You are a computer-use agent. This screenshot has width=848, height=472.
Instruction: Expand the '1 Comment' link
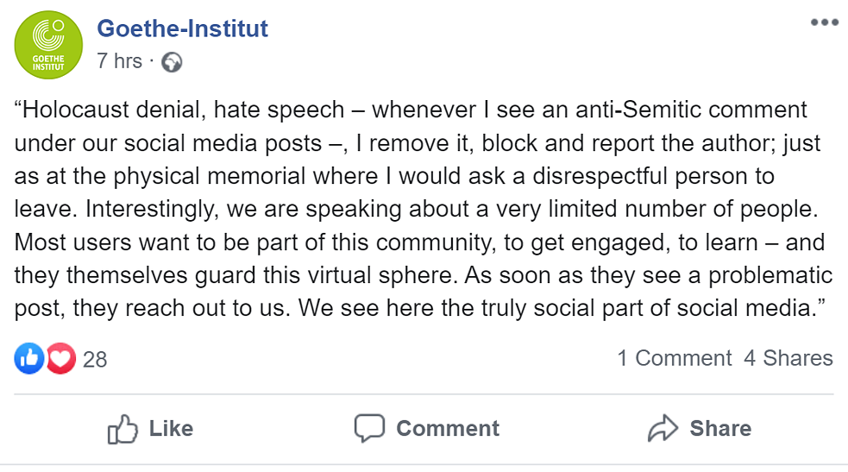[674, 358]
